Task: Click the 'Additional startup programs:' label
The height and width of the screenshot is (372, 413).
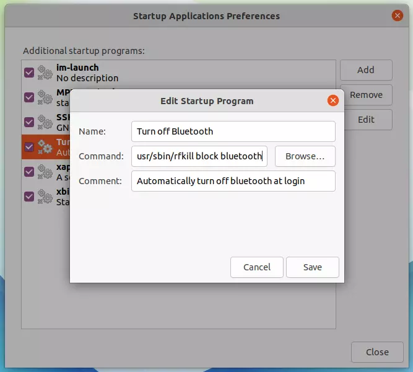Action: pos(84,51)
